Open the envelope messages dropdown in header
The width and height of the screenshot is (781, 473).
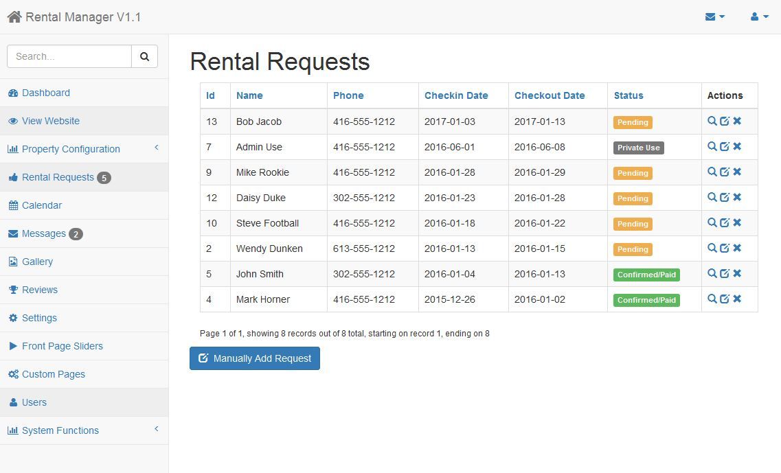pyautogui.click(x=714, y=16)
